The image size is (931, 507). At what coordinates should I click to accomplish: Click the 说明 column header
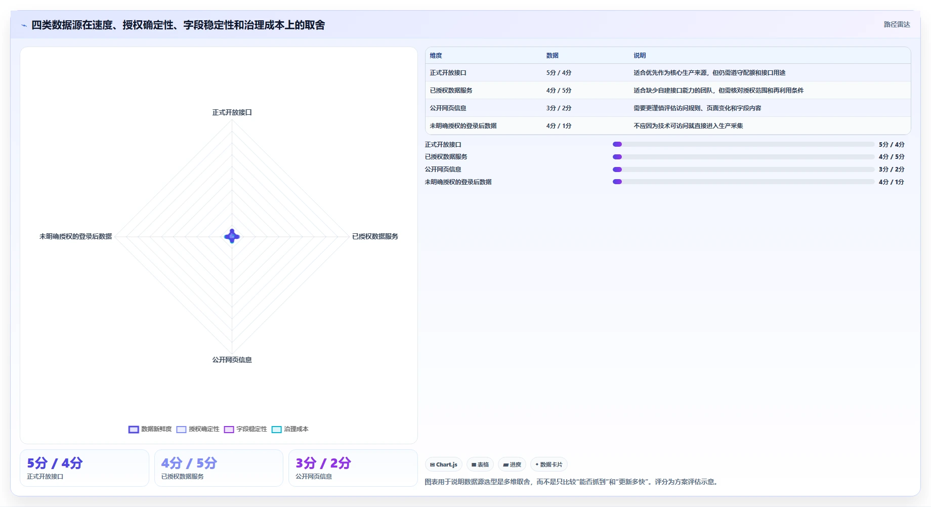(640, 56)
